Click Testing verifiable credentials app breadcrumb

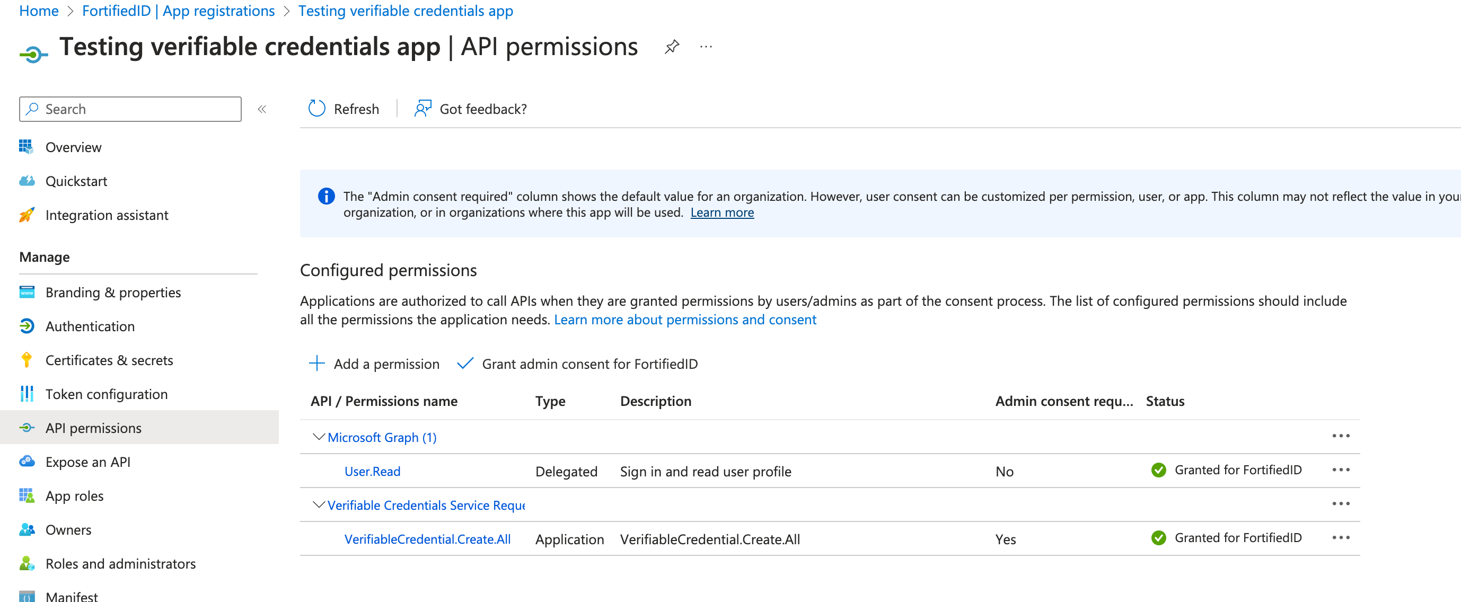coord(406,10)
